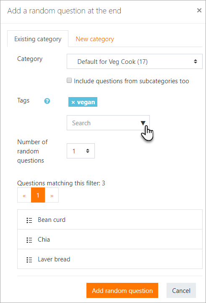This screenshot has height=303, width=206.
Task: Open the Tags help icon
Action: (x=47, y=101)
